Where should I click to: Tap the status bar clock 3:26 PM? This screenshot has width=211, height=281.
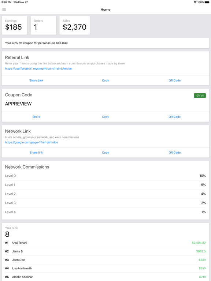pos(6,2)
